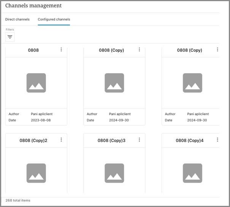The width and height of the screenshot is (230, 207).
Task: Select the 0808 (Copy)3 card title
Action: pos(111,141)
